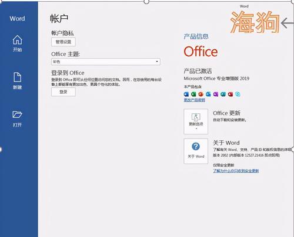Click the Skype app icon in product list
This screenshot has width=294, height=237.
pyautogui.click(x=238, y=94)
